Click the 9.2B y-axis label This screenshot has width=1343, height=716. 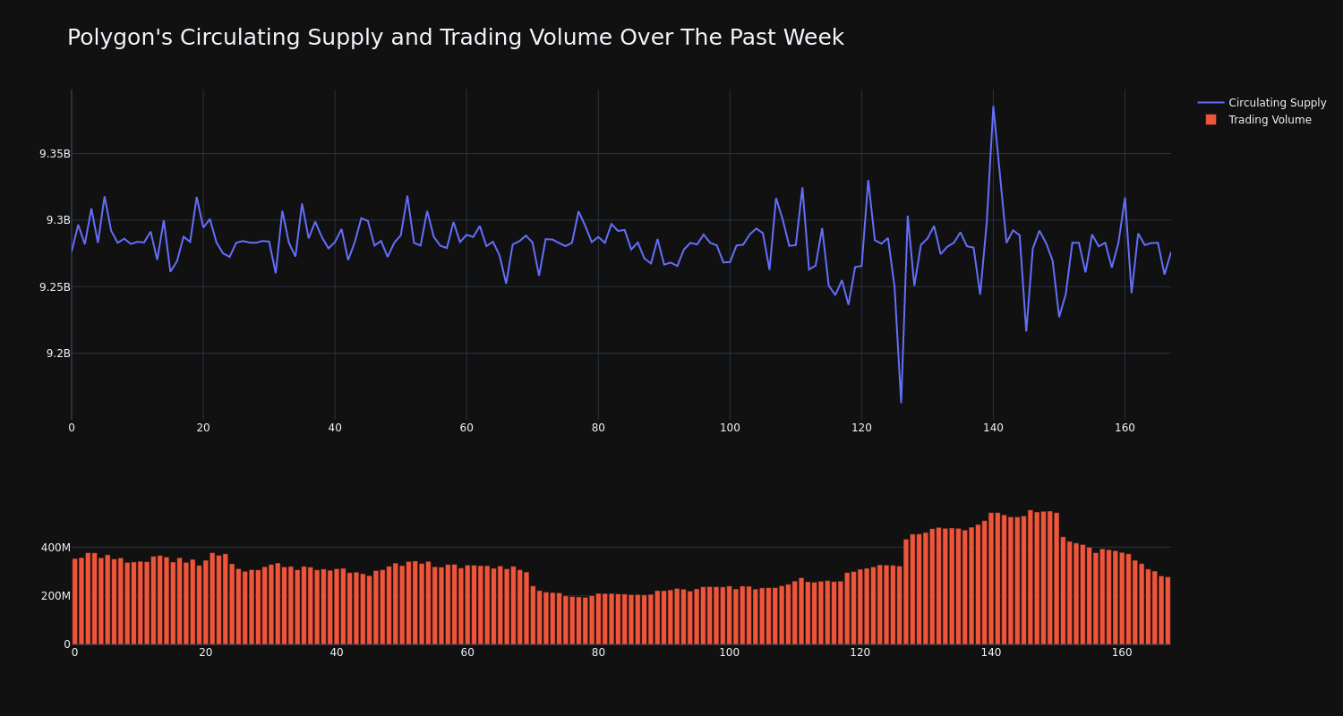pyautogui.click(x=58, y=354)
